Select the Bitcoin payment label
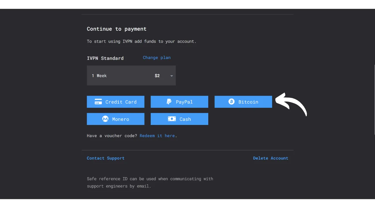The height and width of the screenshot is (208, 375). (248, 102)
